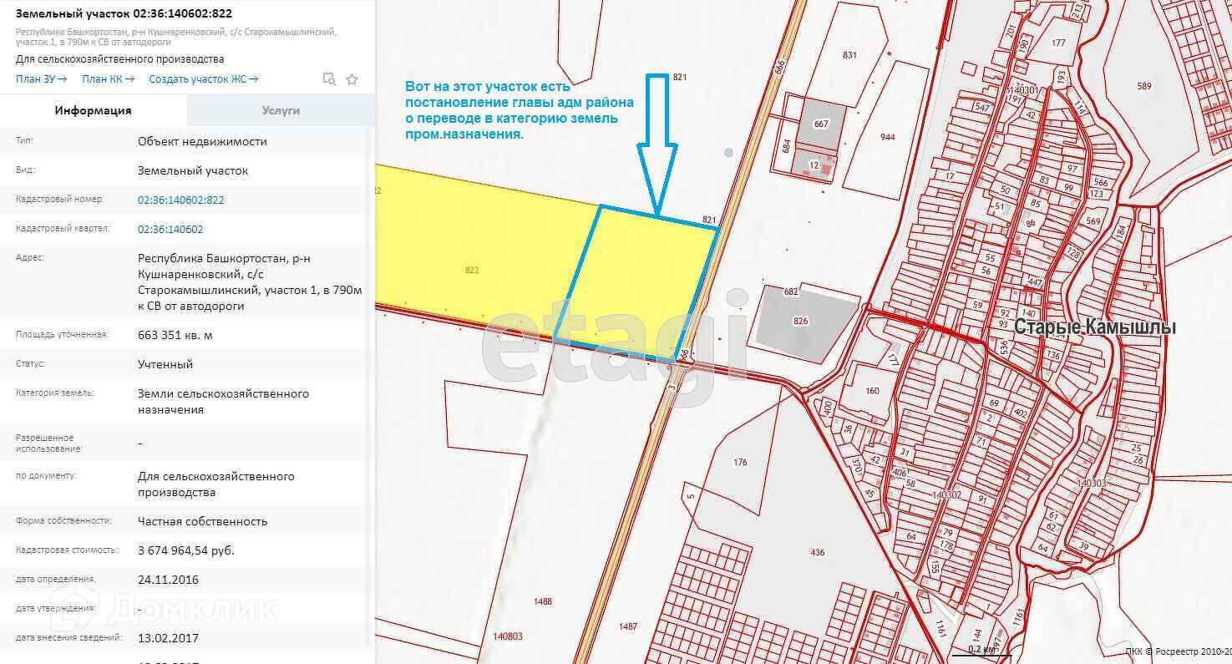Click parcel 944 on the map
The width and height of the screenshot is (1232, 664).
click(887, 137)
